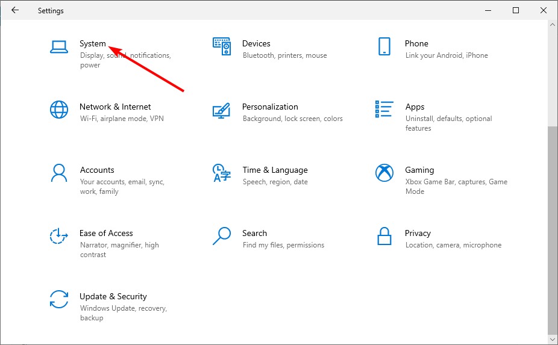Screen dimensions: 558x345
Task: Select the Ease of Access icon
Action: coord(59,236)
